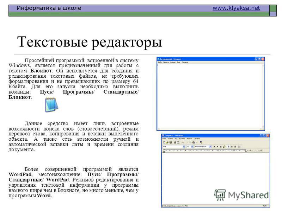
Task: Click Блокнот vertical scrollbar
Action: 263,96
